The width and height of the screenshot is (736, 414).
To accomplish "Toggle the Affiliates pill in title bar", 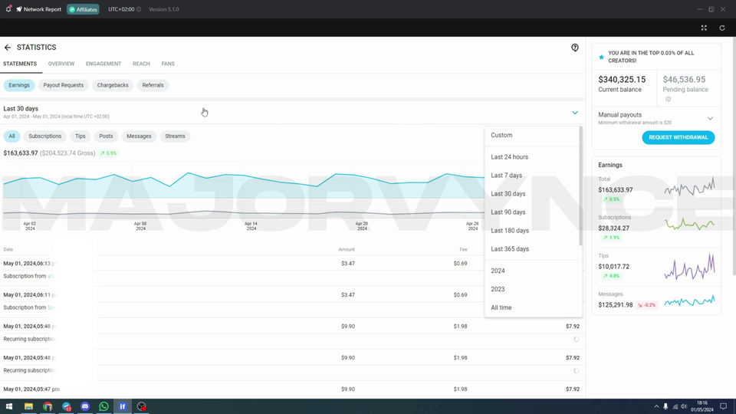I will point(83,9).
